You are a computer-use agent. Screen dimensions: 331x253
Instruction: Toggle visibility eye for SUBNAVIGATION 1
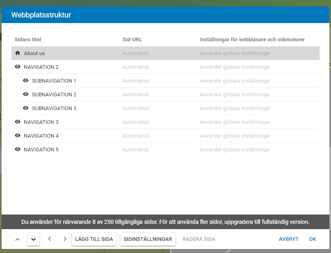25,81
